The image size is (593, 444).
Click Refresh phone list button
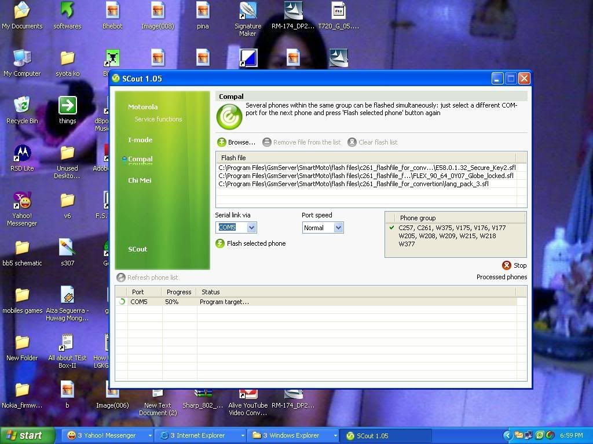pos(148,277)
